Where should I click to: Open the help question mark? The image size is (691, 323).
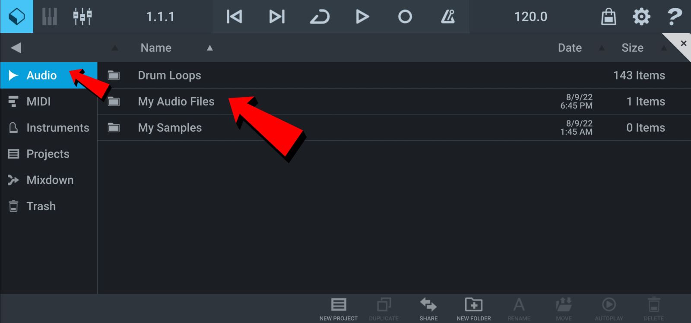coord(674,17)
